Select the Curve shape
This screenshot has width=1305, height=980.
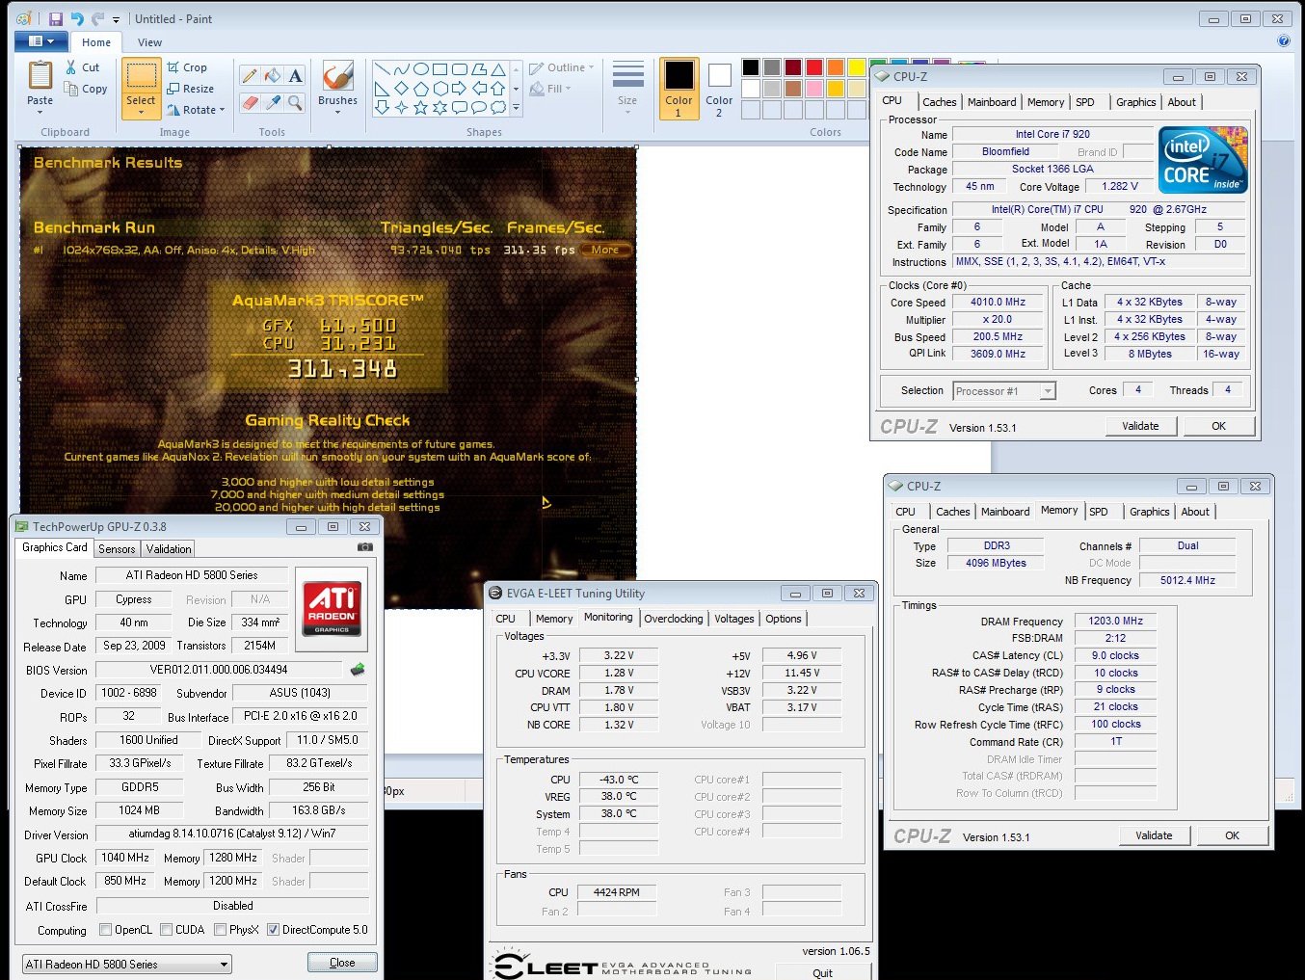tap(401, 69)
